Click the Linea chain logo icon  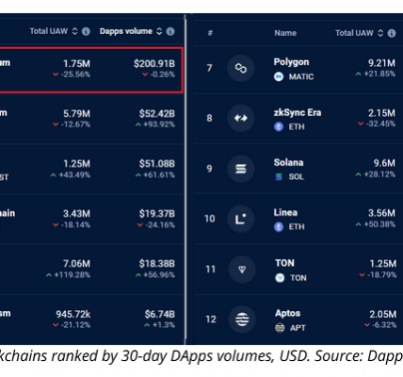241,219
